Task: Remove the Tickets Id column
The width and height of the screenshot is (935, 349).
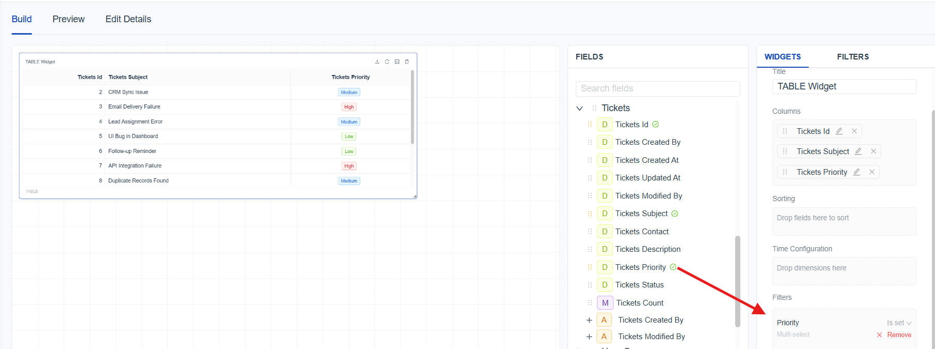Action: coord(854,131)
